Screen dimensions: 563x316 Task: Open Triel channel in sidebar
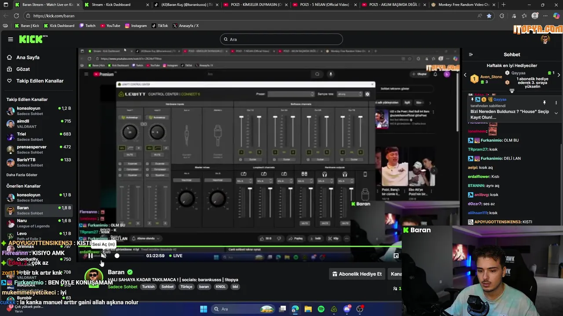(39, 136)
